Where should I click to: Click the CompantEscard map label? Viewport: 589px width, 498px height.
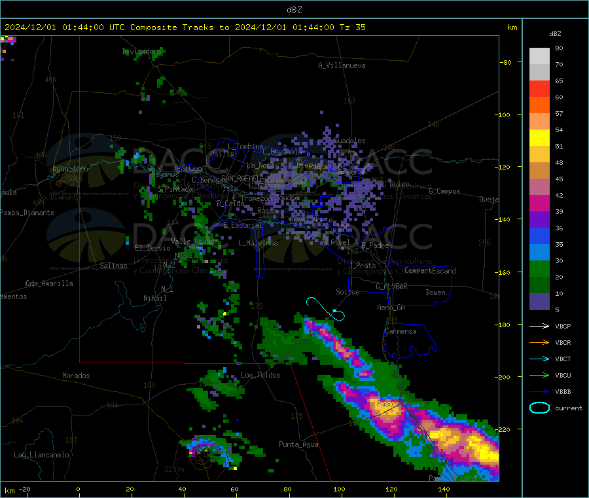click(x=430, y=270)
